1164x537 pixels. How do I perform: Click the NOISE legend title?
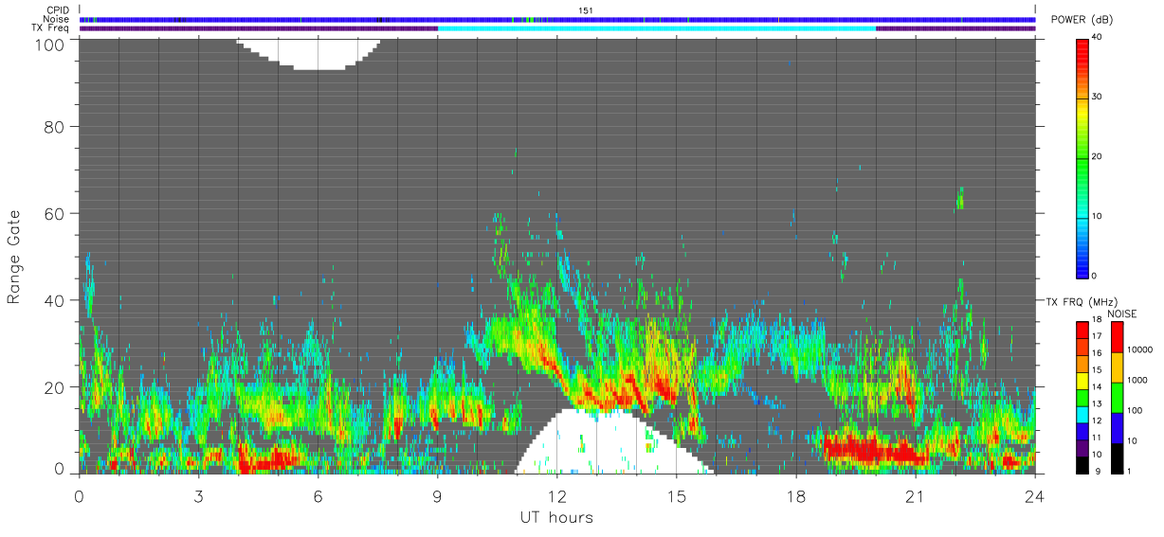1121,313
